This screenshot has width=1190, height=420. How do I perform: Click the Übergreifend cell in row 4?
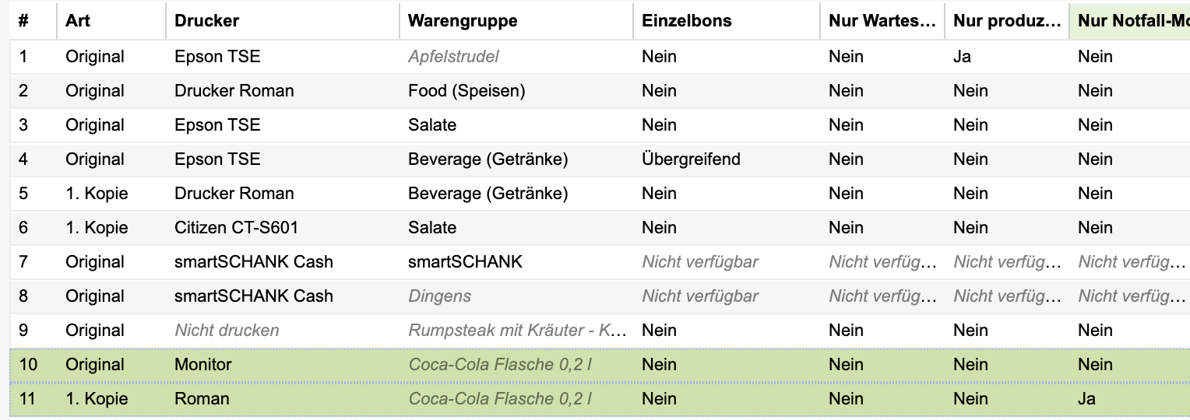click(691, 159)
